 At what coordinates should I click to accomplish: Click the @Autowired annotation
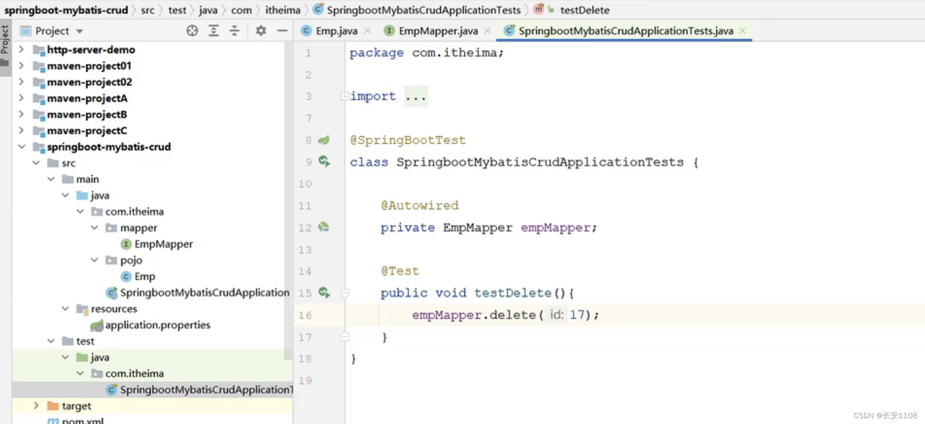420,206
